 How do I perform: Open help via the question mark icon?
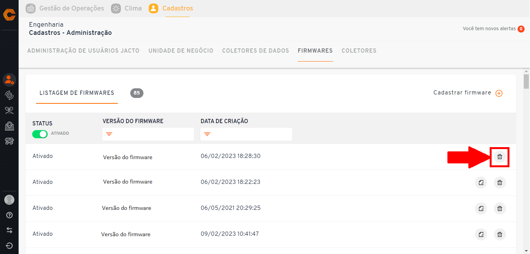pyautogui.click(x=9, y=215)
